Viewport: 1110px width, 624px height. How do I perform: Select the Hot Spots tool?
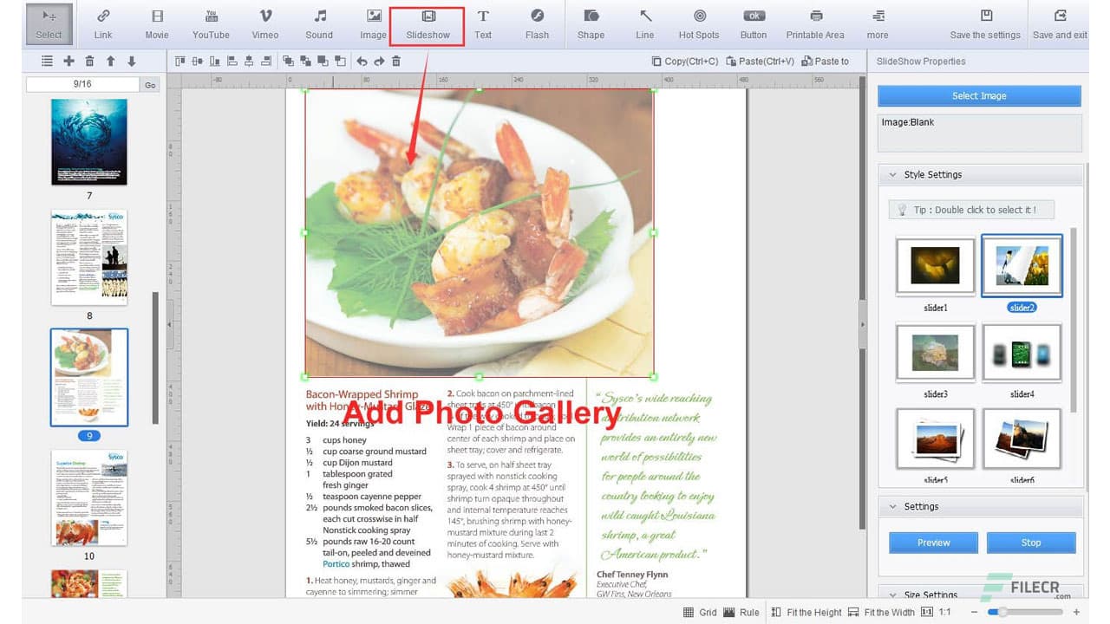[699, 23]
